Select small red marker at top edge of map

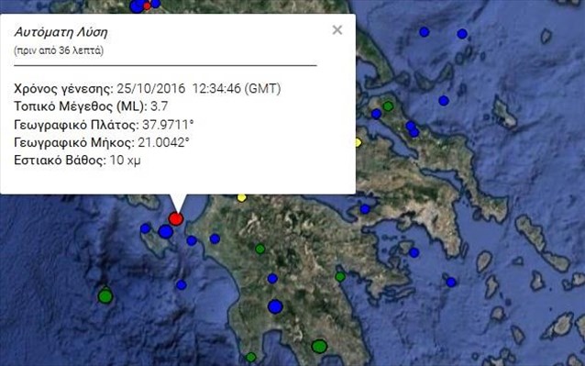tap(147, 6)
